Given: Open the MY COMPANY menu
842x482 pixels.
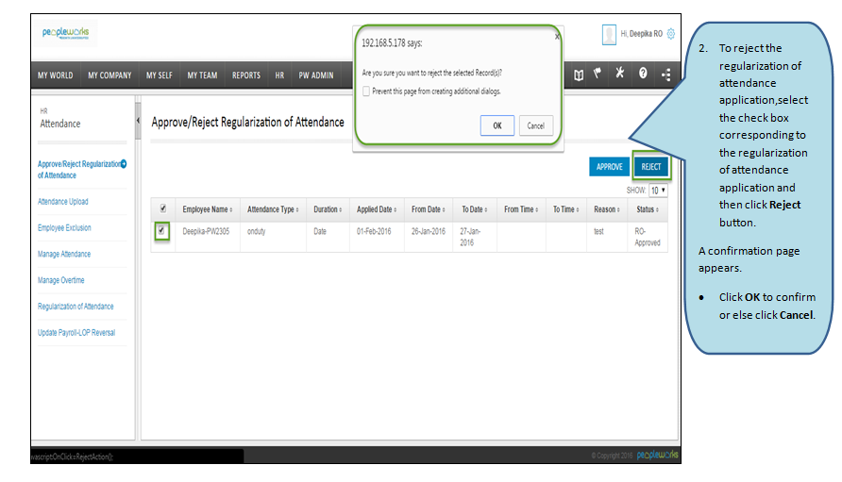Looking at the screenshot, I should [x=109, y=75].
